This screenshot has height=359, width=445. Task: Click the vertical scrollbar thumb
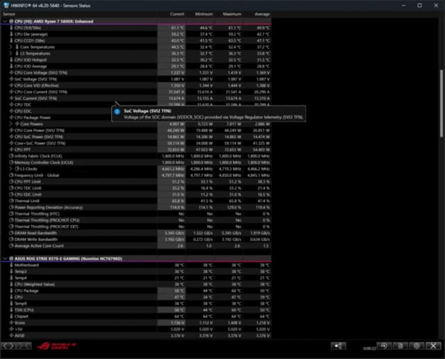442,103
